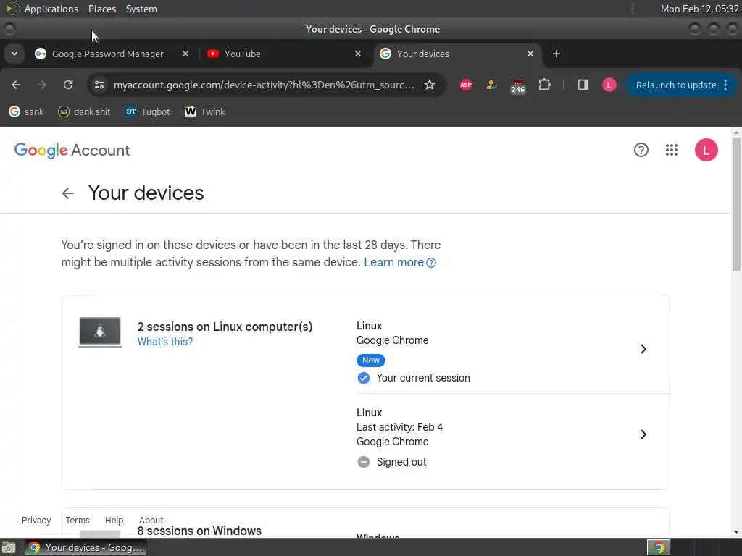Open Google Account help question icon
This screenshot has height=556, width=742.
pos(641,150)
